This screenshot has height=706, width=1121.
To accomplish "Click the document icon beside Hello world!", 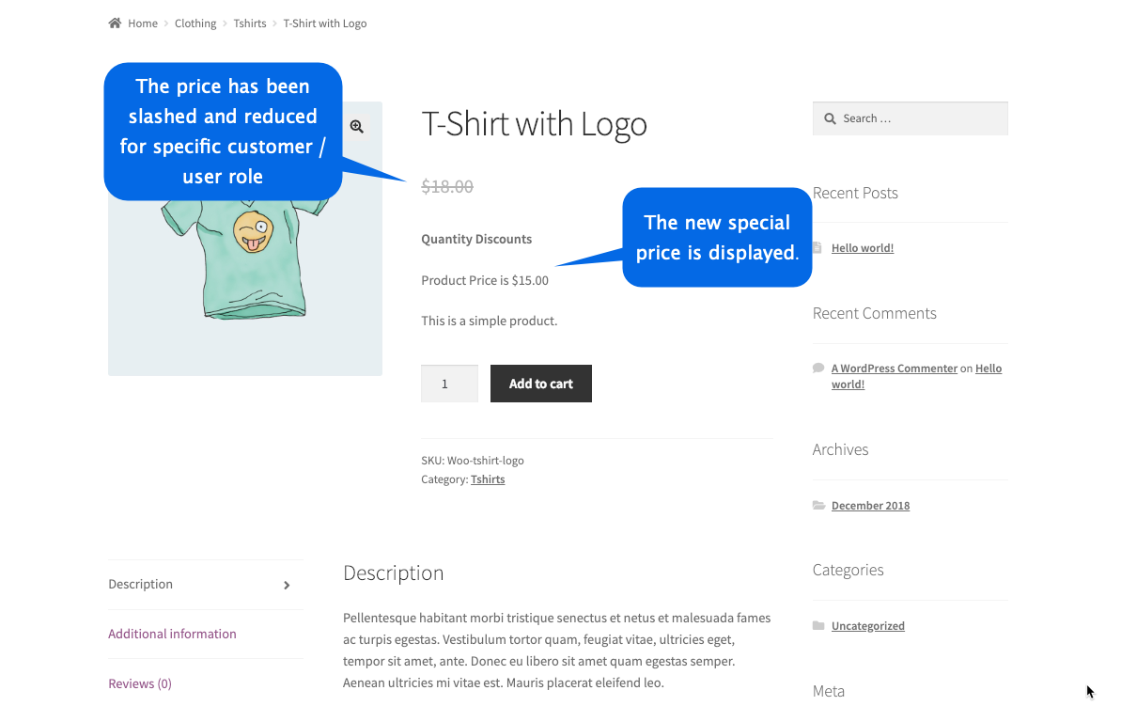I will (818, 248).
